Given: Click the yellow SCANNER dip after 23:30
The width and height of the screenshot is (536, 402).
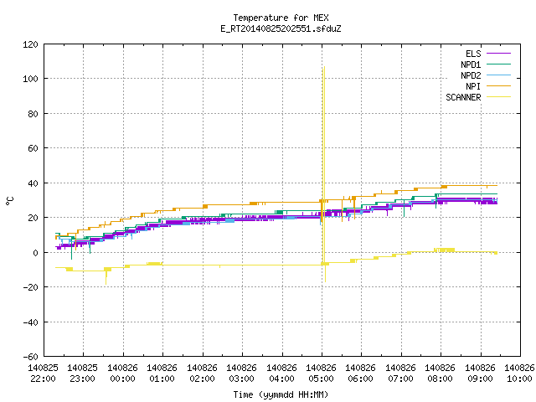Looking at the screenshot, I should (106, 277).
